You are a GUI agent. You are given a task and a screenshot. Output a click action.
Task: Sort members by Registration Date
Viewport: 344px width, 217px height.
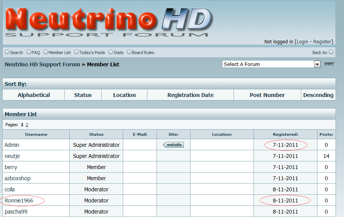pyautogui.click(x=190, y=95)
